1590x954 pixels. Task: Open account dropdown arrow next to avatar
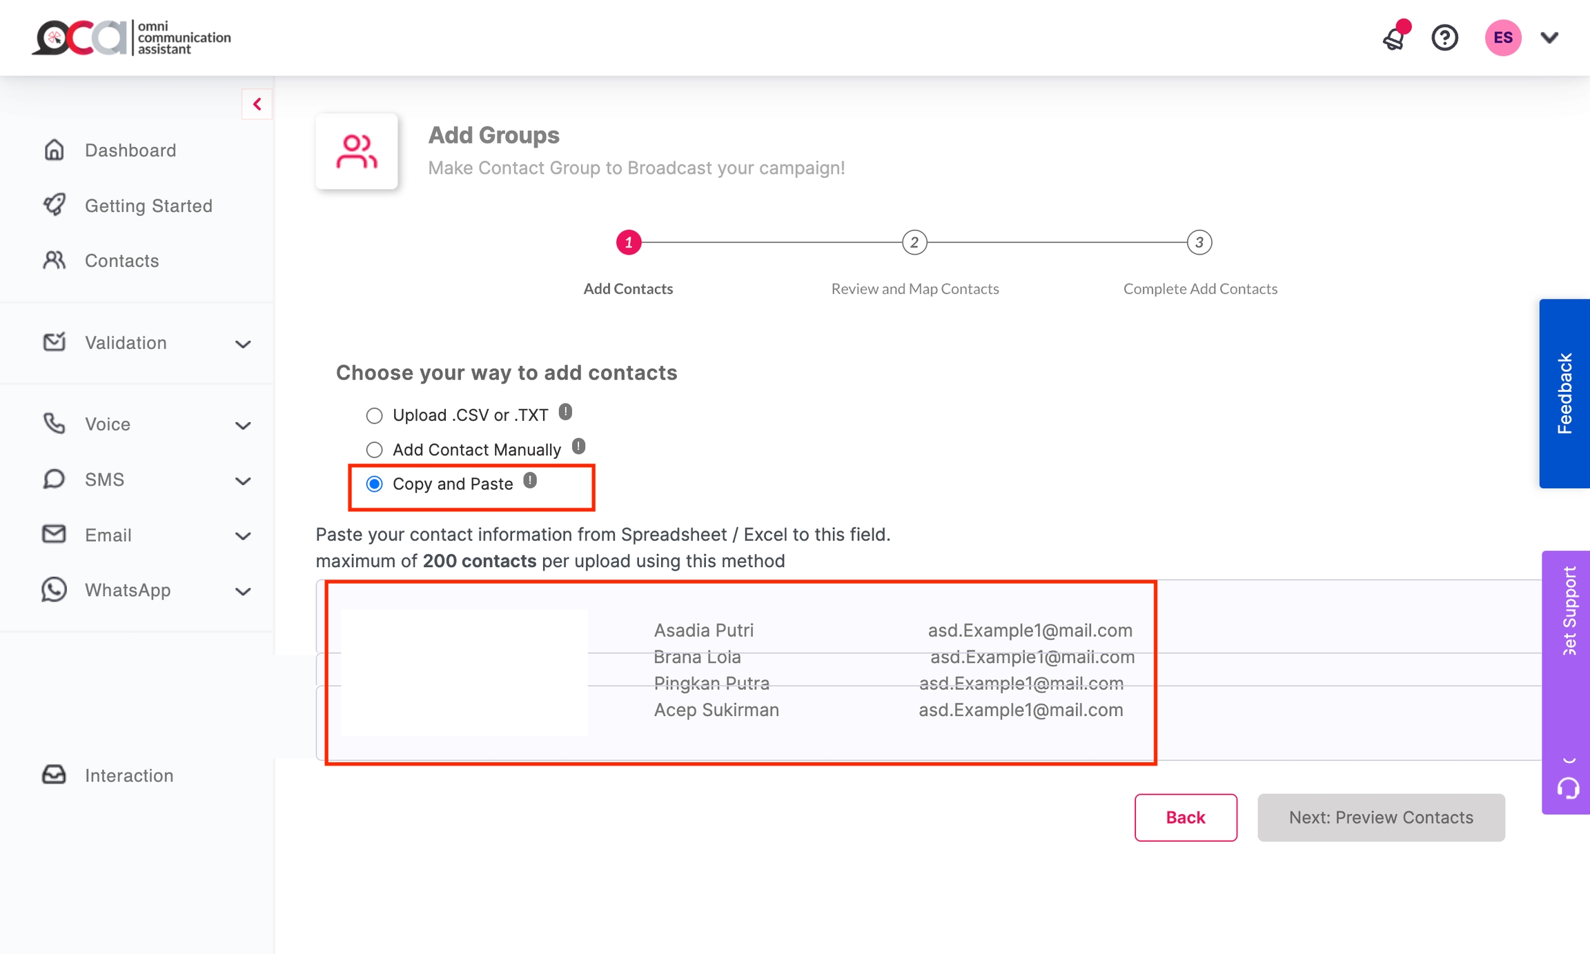click(x=1549, y=38)
